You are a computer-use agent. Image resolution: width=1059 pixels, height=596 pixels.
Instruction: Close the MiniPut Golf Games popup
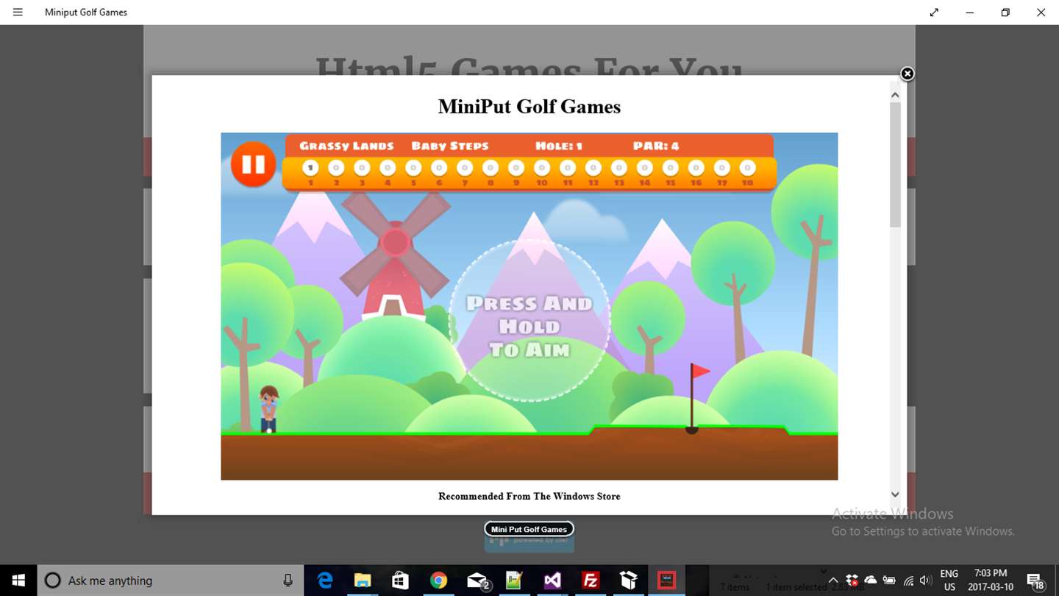tap(908, 74)
